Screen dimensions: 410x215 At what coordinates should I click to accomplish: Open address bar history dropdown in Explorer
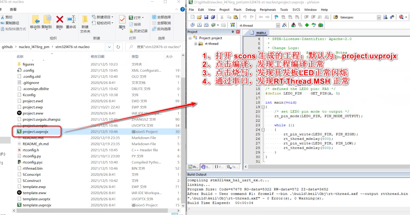[109, 47]
